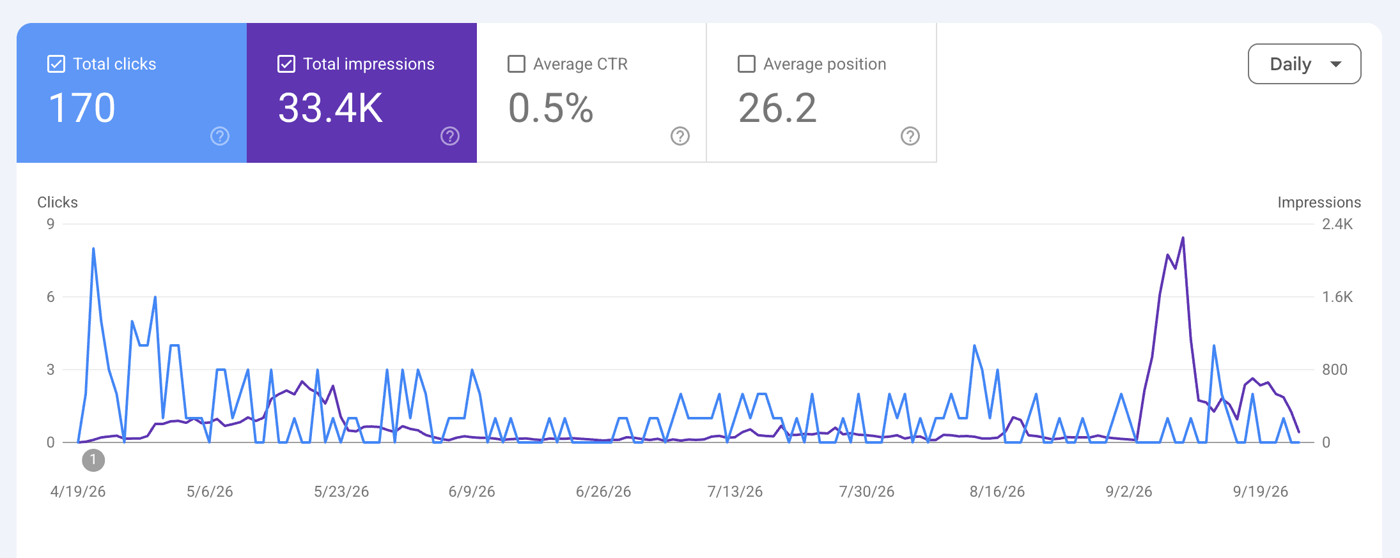
Task: Click the 1.6K impressions axis label
Action: pyautogui.click(x=1337, y=297)
